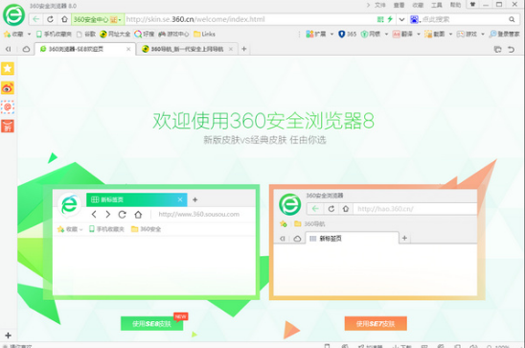Image resolution: width=525 pixels, height=348 pixels.
Task: Click the 使用SE7皮肤 orange button
Action: pos(376,323)
